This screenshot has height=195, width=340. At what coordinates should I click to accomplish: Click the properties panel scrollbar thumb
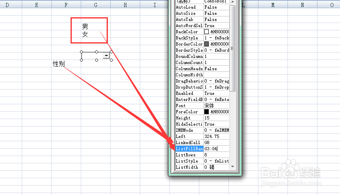pos(232,48)
